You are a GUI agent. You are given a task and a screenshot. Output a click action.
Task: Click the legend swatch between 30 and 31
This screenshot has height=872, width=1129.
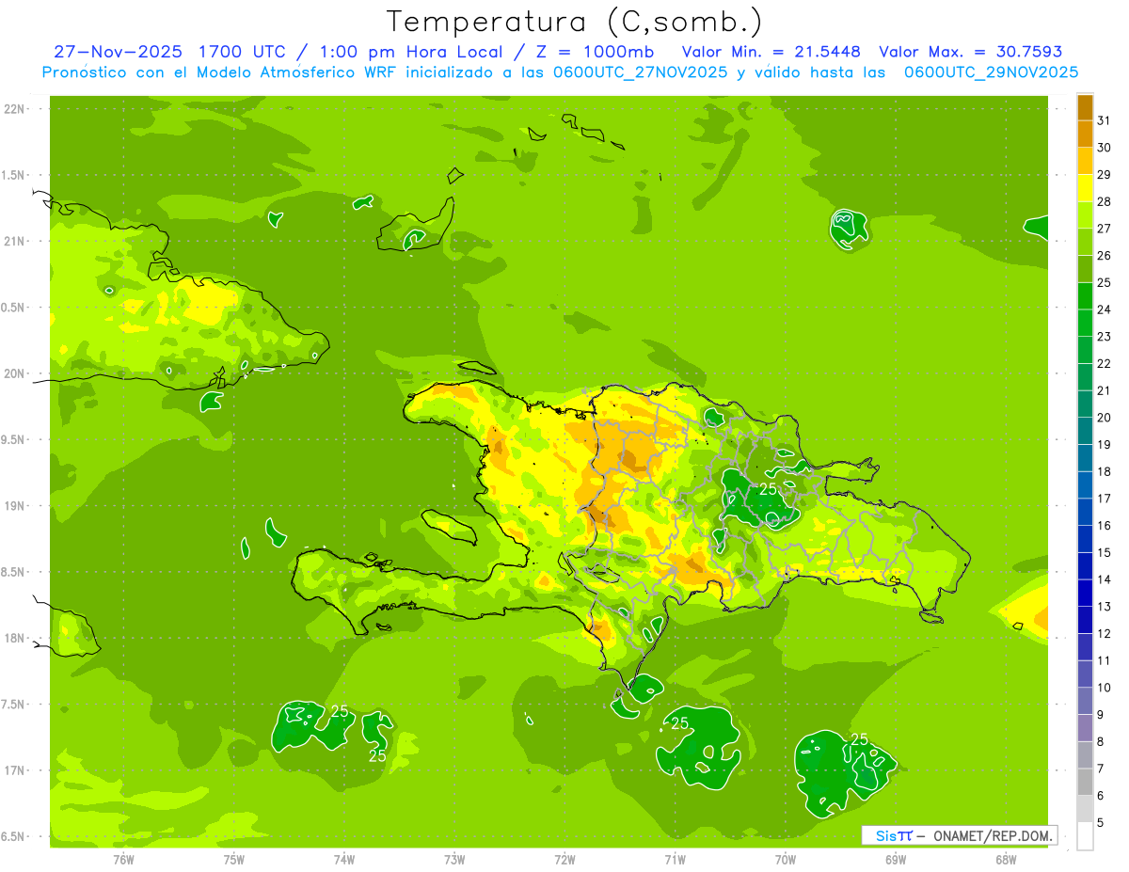tap(1085, 135)
